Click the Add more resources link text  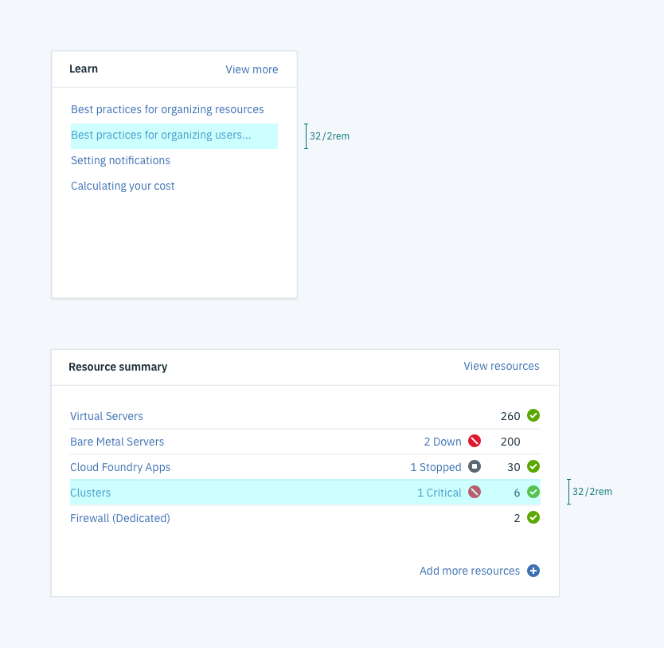(469, 571)
